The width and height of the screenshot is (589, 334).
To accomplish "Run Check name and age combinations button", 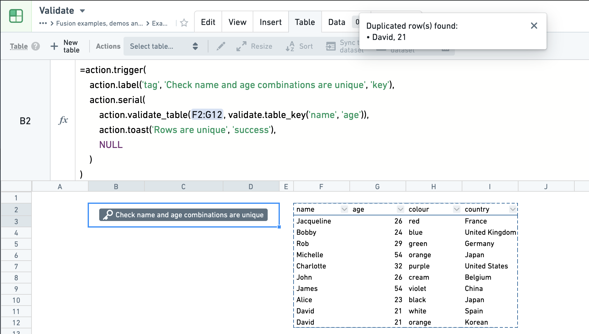I will point(183,215).
